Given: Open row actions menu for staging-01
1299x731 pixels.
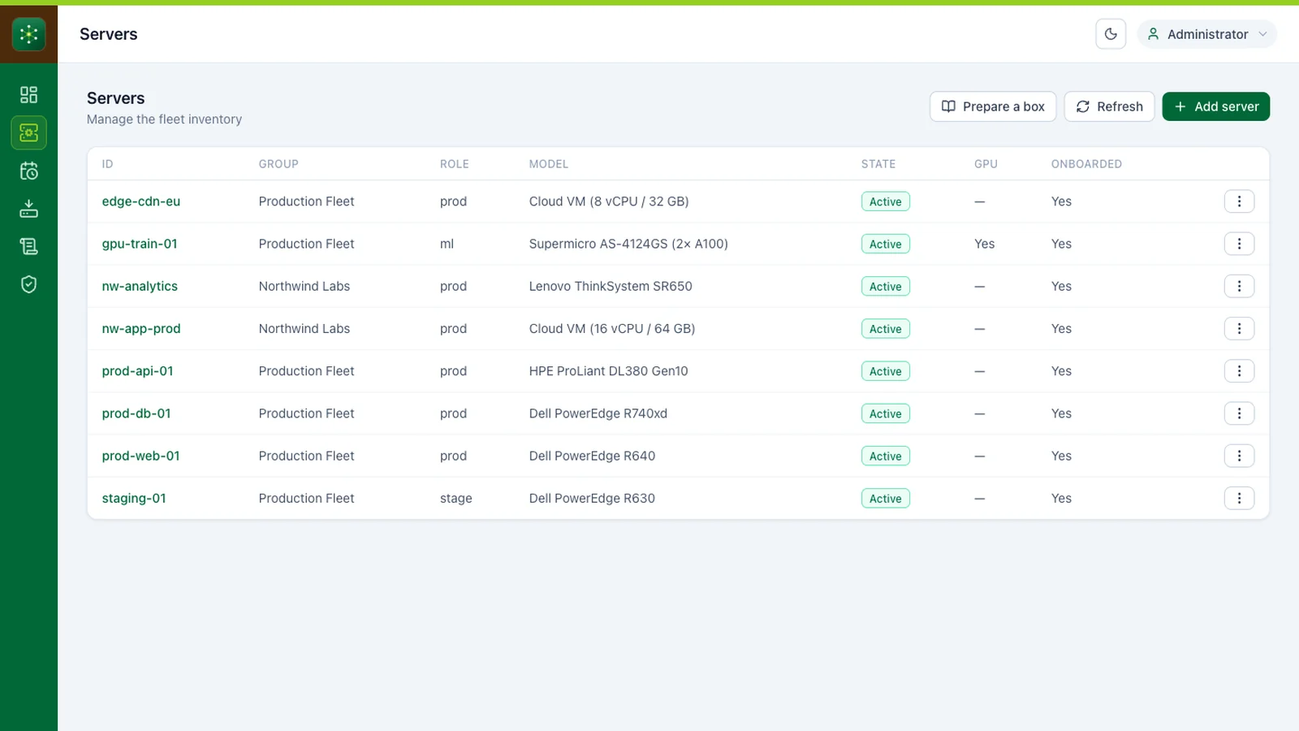Looking at the screenshot, I should (x=1239, y=498).
